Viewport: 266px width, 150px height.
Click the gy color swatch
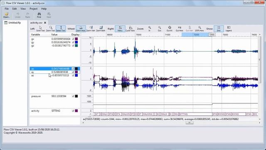click(76, 42)
